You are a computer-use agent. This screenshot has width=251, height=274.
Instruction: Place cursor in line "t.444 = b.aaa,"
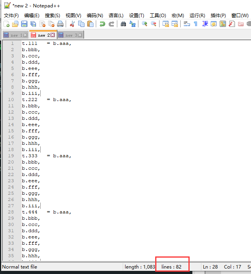tap(47, 212)
